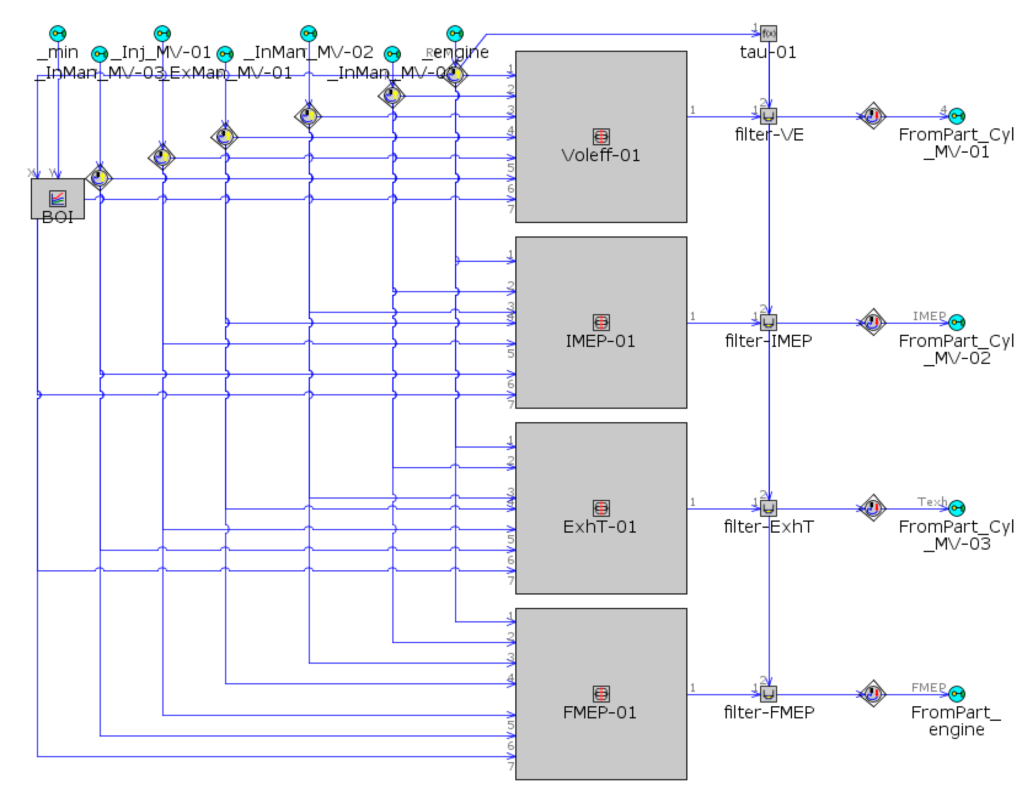Click the FromPart_Cyl_MV-01 output connector
Viewport: 1033px width, 795px height.
[957, 116]
